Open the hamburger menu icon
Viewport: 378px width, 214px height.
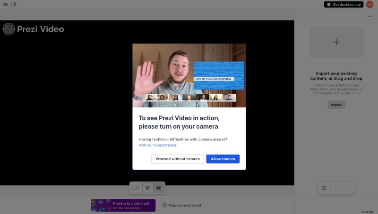click(x=5, y=4)
